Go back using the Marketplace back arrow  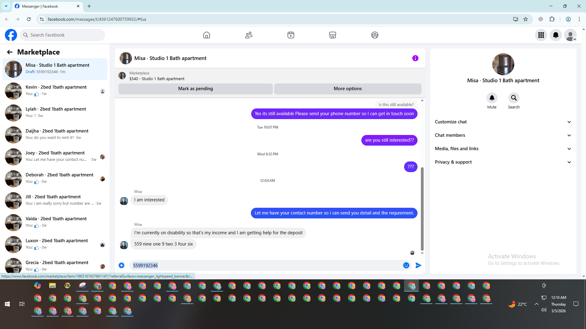tap(10, 52)
